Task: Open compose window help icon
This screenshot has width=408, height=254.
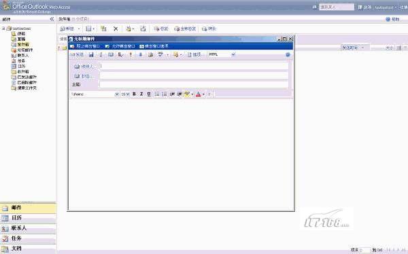Action: 288,54
